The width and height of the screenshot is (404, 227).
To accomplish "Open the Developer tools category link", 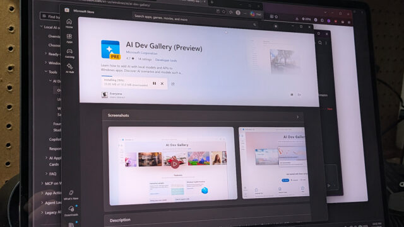I will click(x=166, y=60).
